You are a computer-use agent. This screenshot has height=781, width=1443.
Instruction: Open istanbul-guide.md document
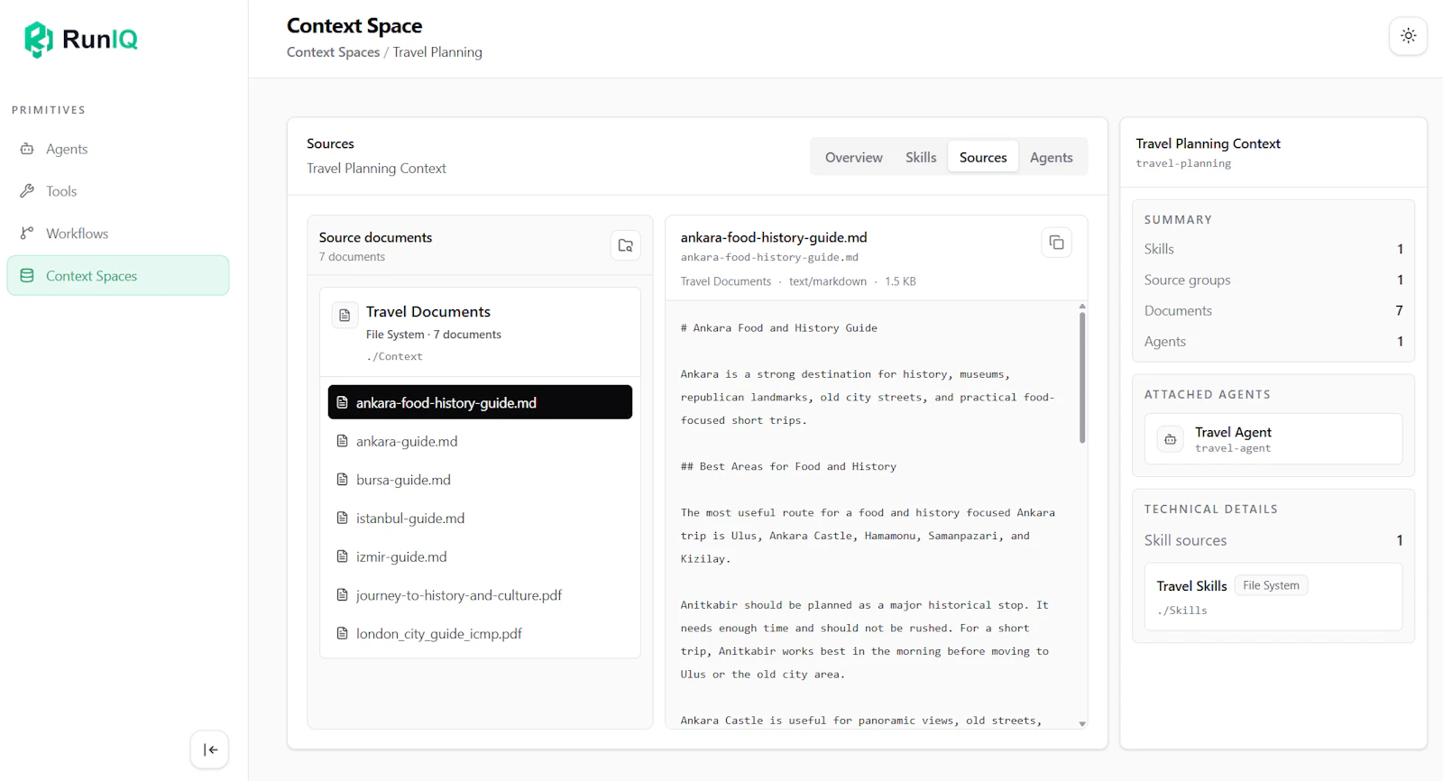480,518
